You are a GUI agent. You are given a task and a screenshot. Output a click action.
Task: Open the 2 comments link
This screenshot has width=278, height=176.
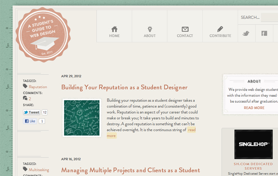30,99
